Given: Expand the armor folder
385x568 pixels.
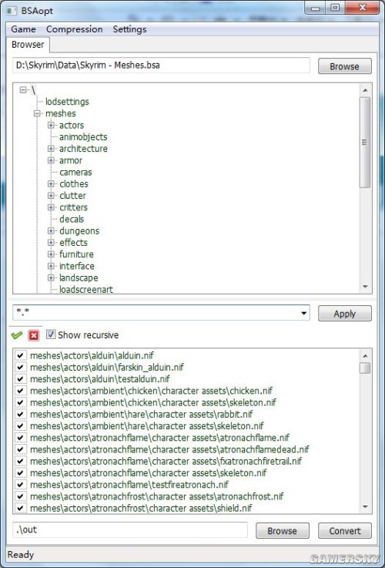Looking at the screenshot, I should [51, 160].
